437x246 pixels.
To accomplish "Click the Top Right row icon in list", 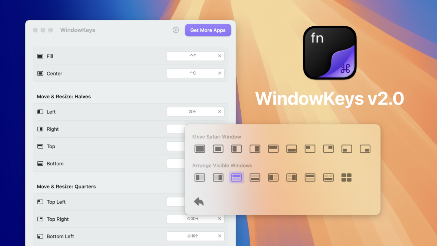I will [40, 219].
